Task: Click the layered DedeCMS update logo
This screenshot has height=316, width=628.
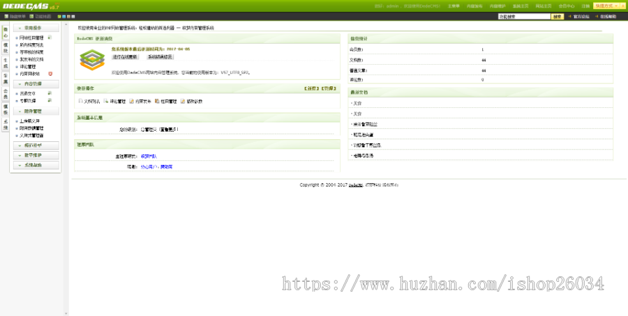Action: [92, 60]
